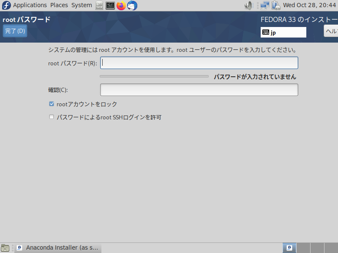
Task: Click the network connection tray icon
Action: coord(265,5)
